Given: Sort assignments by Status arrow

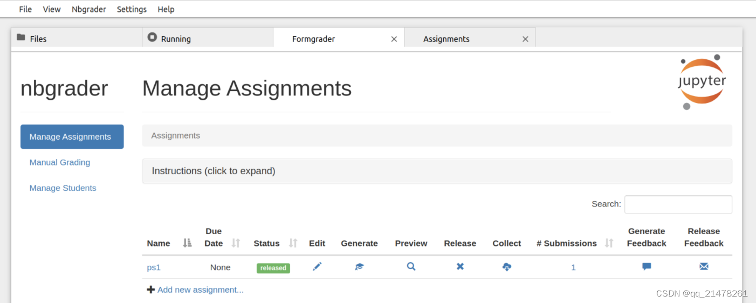Looking at the screenshot, I should pyautogui.click(x=293, y=243).
